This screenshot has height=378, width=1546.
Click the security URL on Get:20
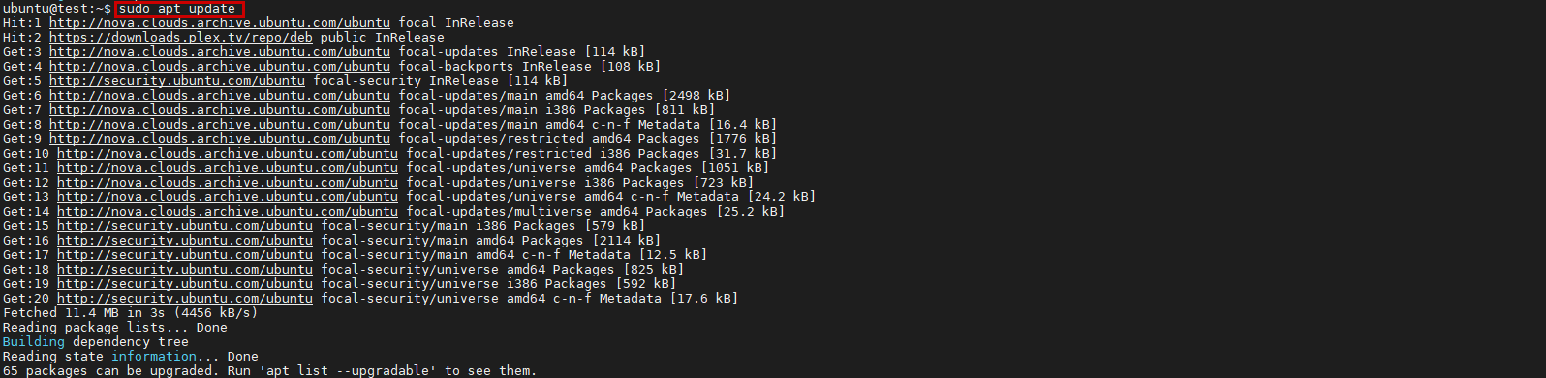coord(185,299)
